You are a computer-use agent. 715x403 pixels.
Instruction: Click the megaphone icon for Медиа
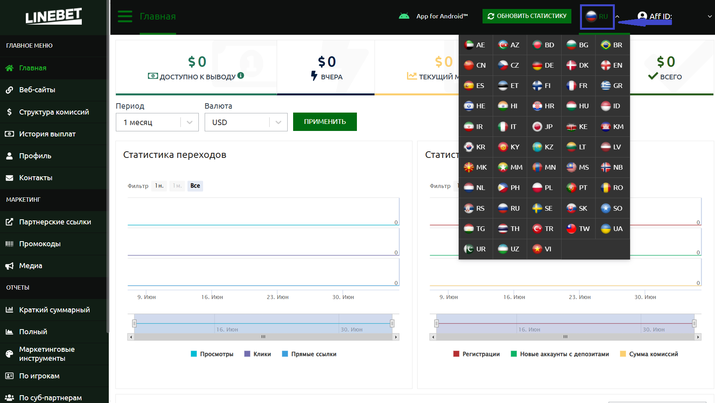click(x=9, y=266)
